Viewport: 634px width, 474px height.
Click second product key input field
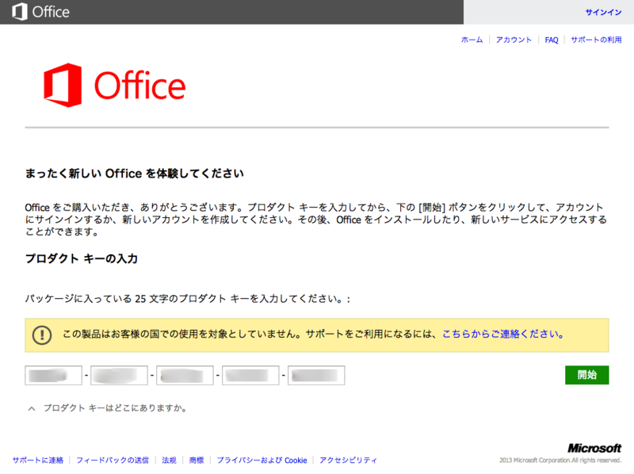pyautogui.click(x=119, y=376)
